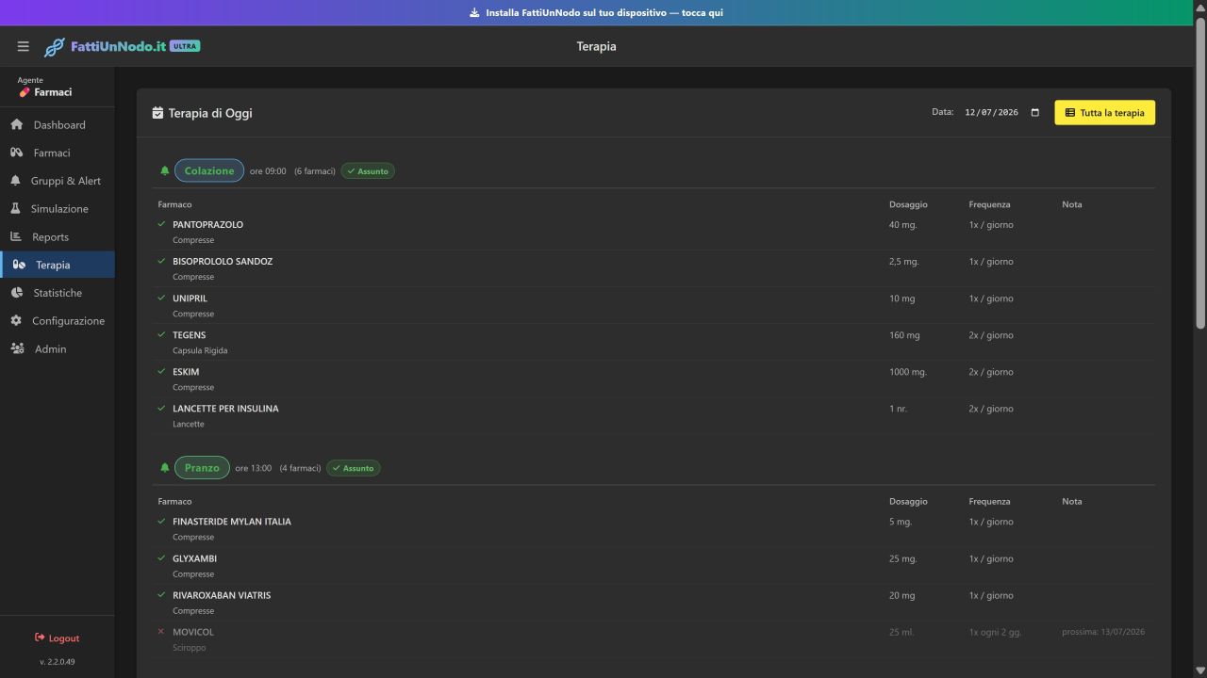The width and height of the screenshot is (1207, 678).
Task: Click the ESKIM dosage 1000 mg.
Action: tap(908, 372)
